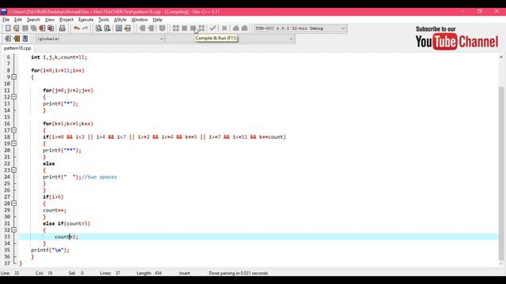Click the Go to bookmarks icon

(x=25, y=39)
